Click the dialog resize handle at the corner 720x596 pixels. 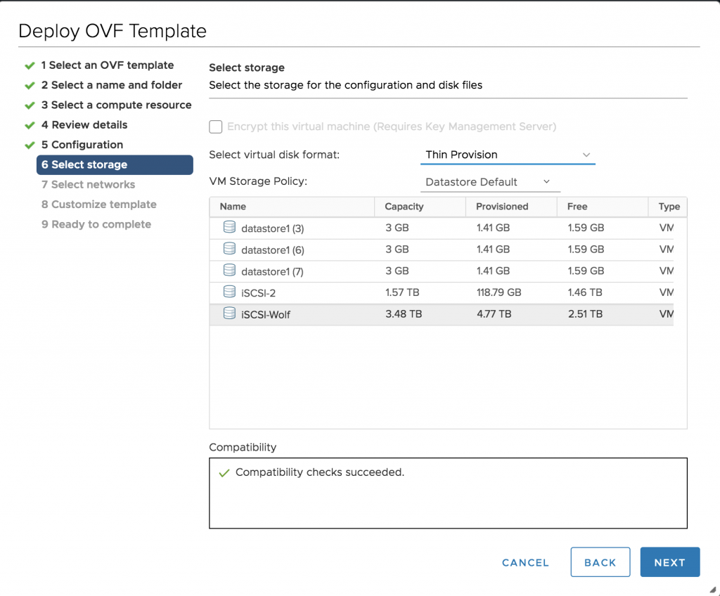coord(712,590)
